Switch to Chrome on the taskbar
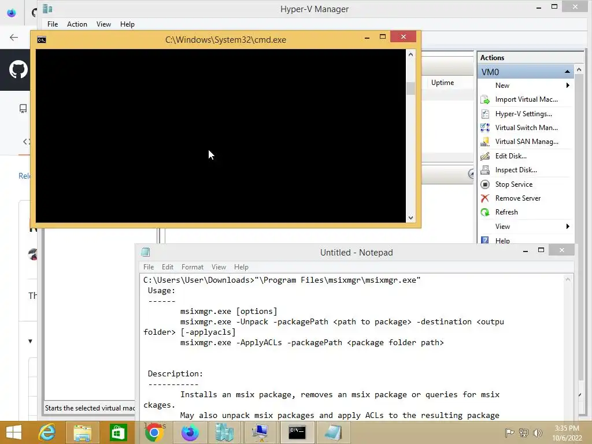Screen dimensions: 592x444 154,432
